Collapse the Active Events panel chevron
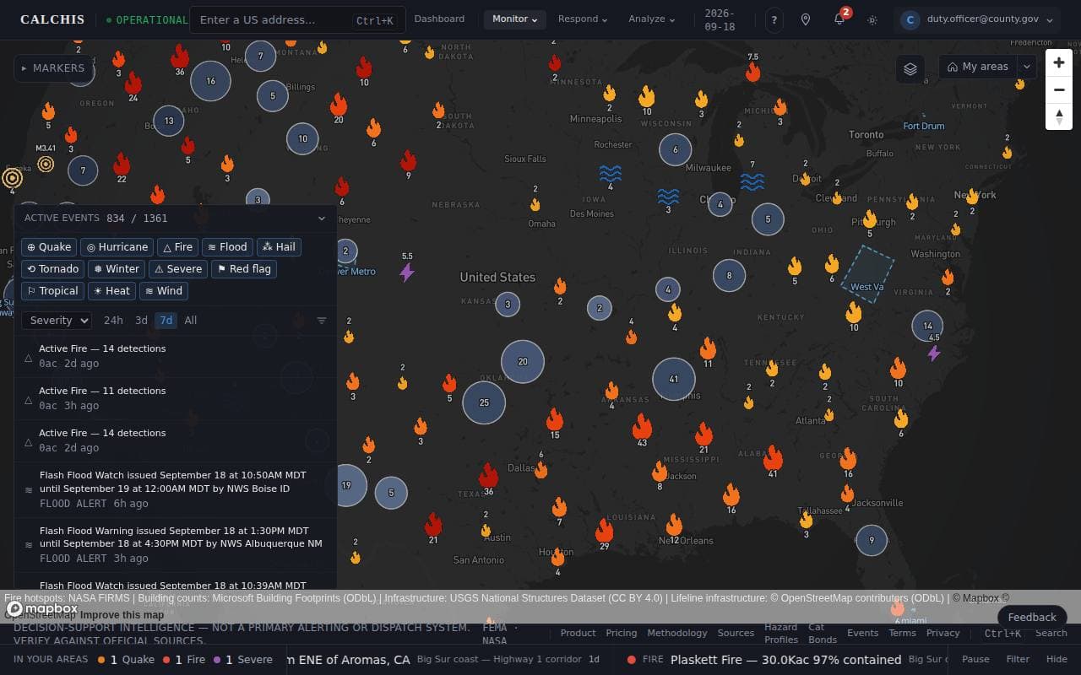 click(322, 219)
